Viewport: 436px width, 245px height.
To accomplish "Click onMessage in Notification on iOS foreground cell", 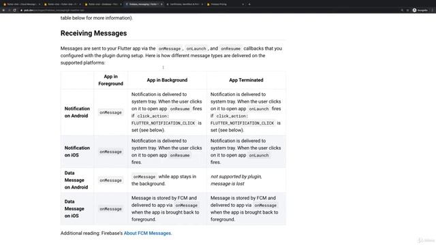I will click(x=110, y=152).
